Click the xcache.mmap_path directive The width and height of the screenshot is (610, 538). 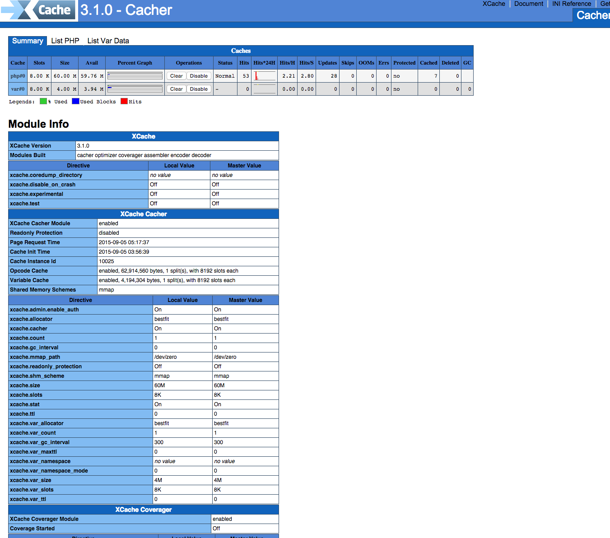pos(35,357)
